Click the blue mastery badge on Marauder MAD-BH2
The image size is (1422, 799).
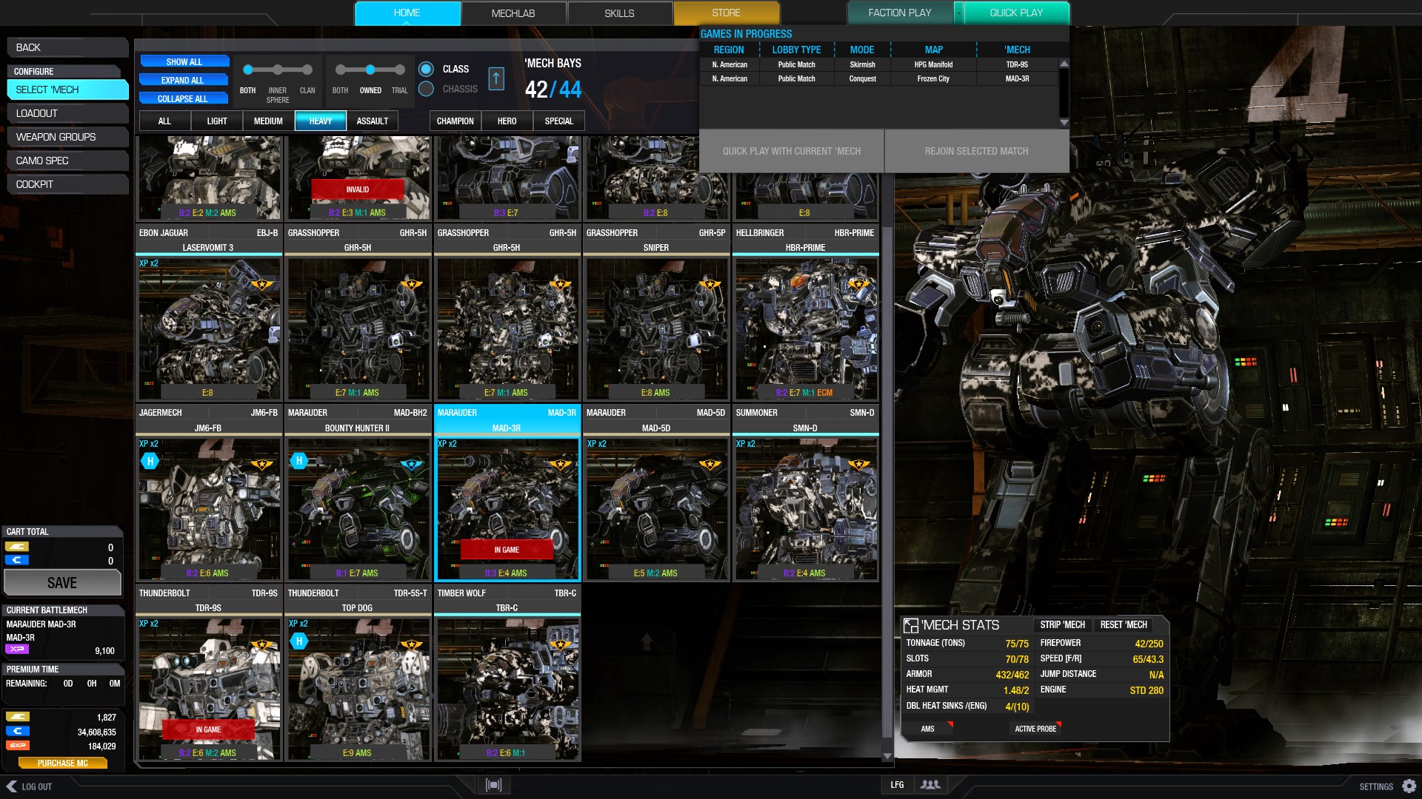pyautogui.click(x=411, y=465)
